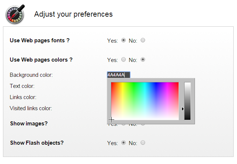Click the Background color label
This screenshot has width=237, height=164.
coord(31,75)
